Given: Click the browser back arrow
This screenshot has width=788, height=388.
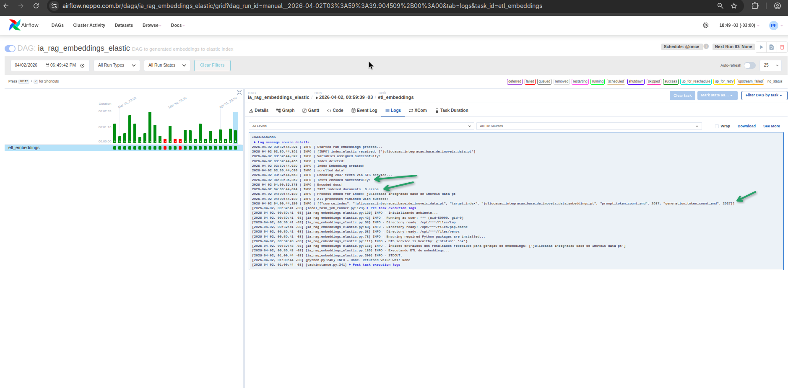Looking at the screenshot, I should (6, 6).
